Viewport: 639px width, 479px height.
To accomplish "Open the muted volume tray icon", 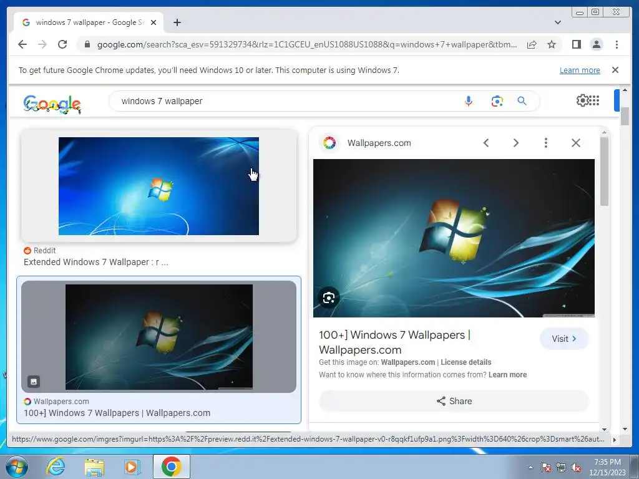I will 576,467.
